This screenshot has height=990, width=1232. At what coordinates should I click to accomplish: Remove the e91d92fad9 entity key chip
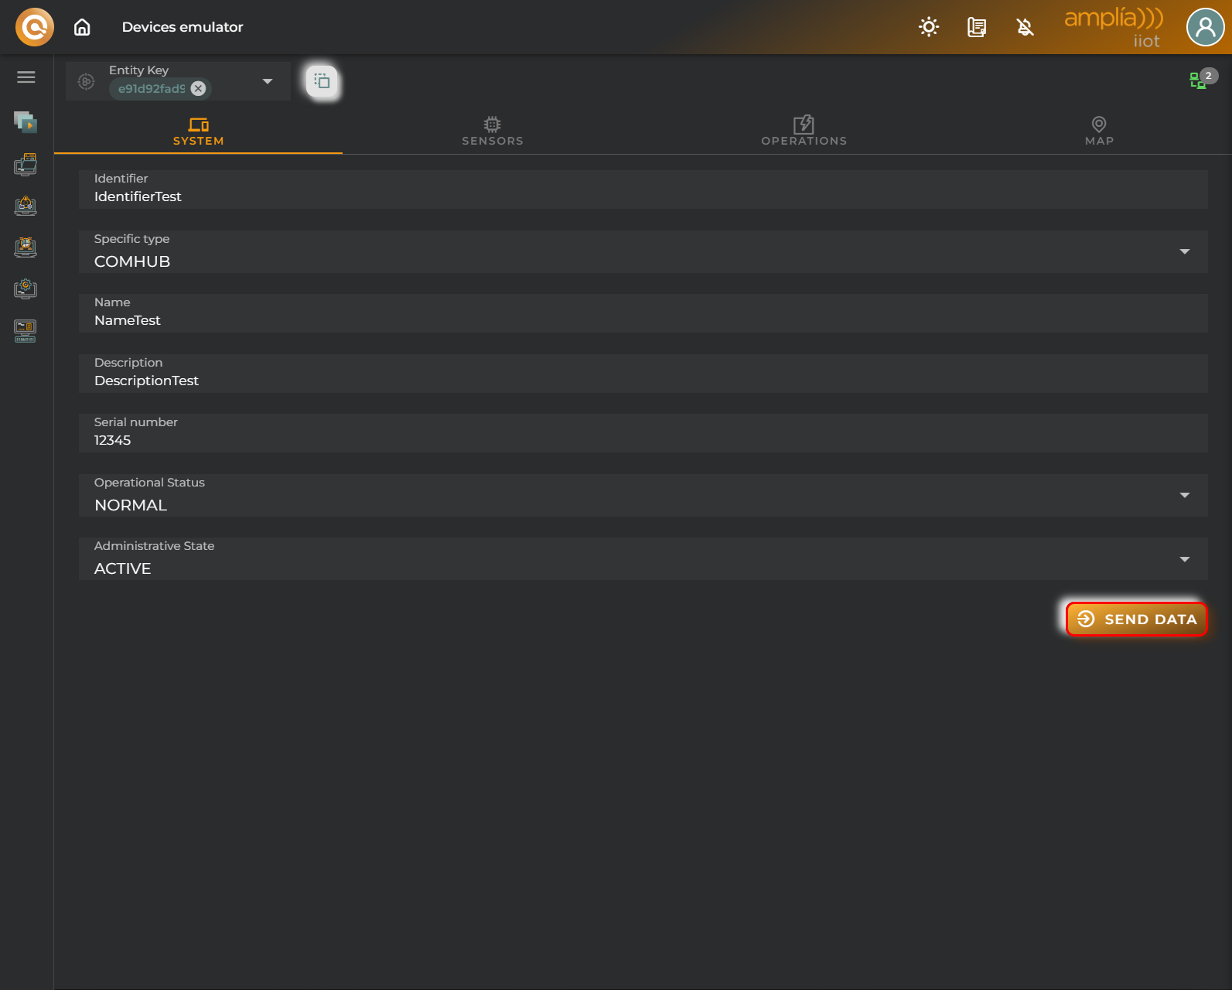(x=198, y=88)
